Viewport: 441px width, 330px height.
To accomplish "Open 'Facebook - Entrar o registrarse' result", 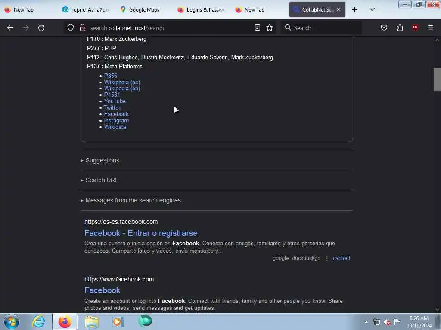I will coord(141,233).
